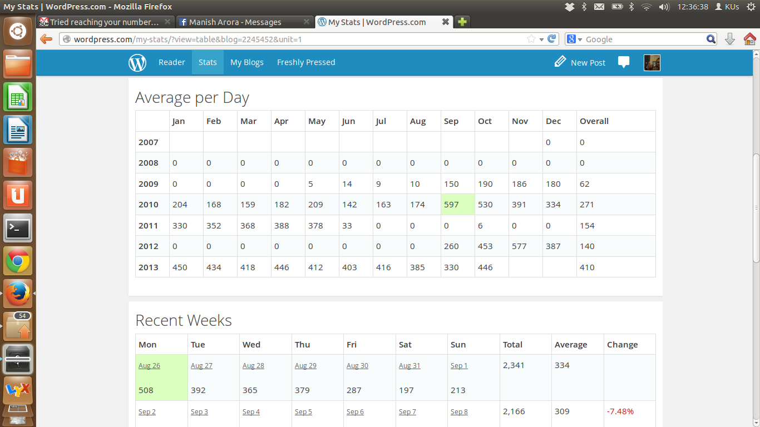Click the Firefox back arrow button

click(46, 39)
